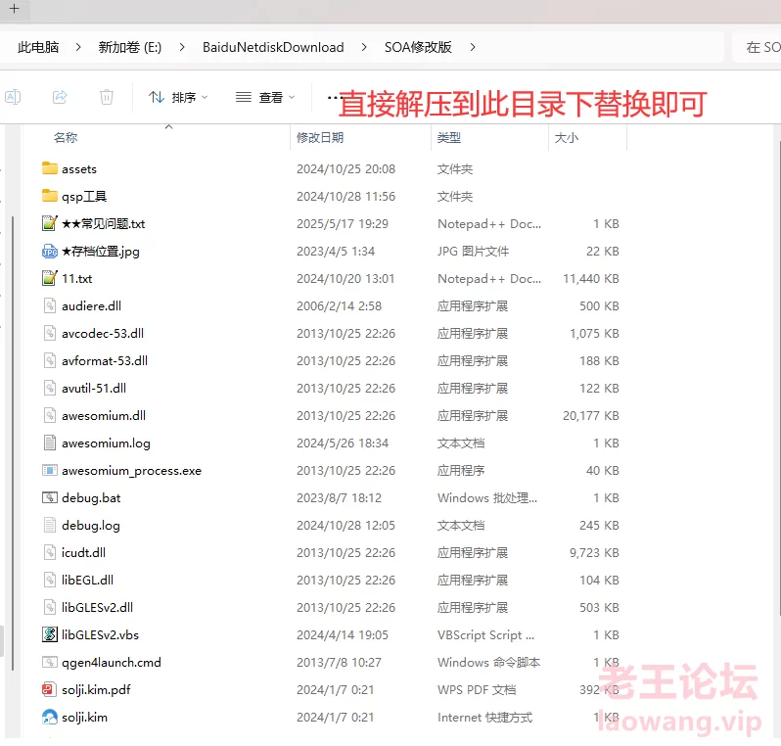Select the icudt.dll file icon
Viewport: 781px width, 746px height.
(49, 552)
